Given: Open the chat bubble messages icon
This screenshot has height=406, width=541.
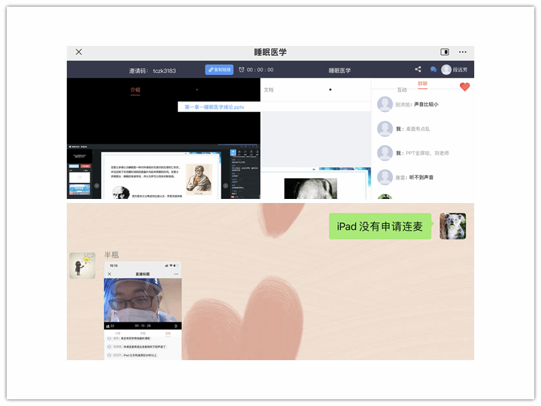Looking at the screenshot, I should [433, 69].
